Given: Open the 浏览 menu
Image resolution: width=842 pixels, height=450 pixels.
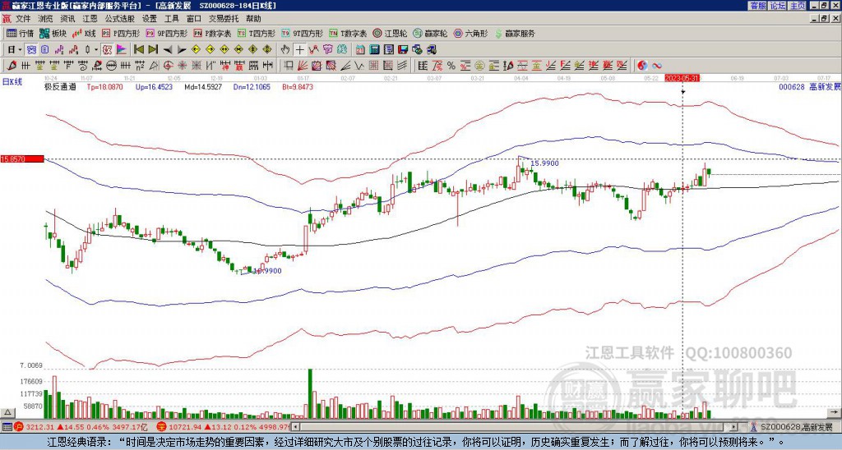Looking at the screenshot, I should [x=45, y=19].
